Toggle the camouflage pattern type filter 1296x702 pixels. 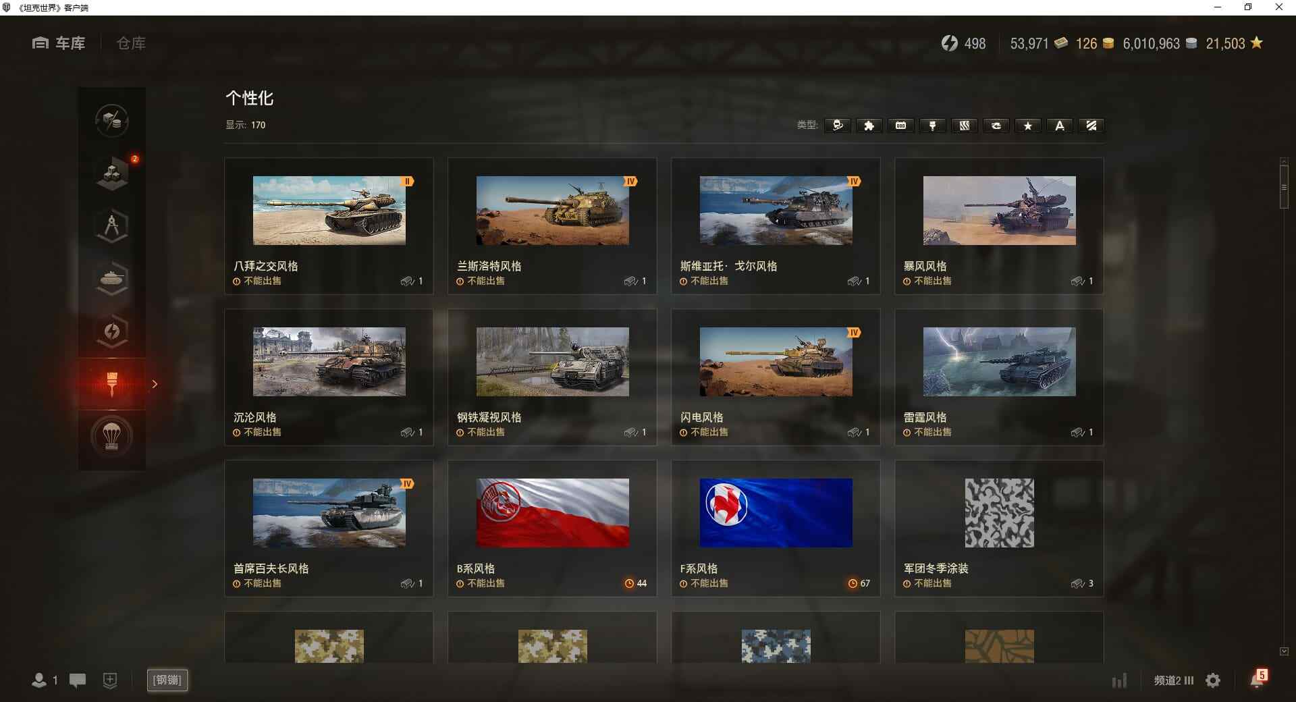pyautogui.click(x=964, y=126)
